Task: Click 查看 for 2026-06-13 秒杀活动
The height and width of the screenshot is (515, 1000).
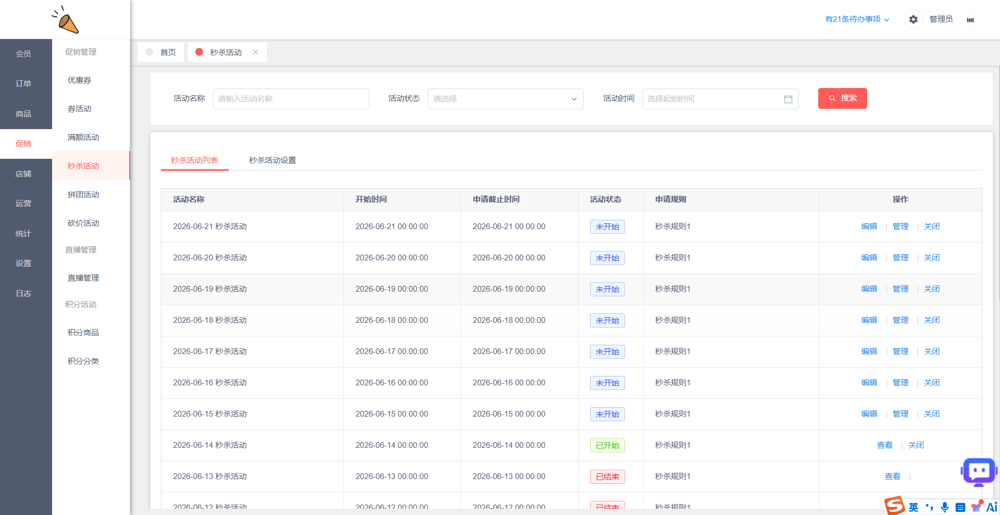Action: [x=892, y=476]
